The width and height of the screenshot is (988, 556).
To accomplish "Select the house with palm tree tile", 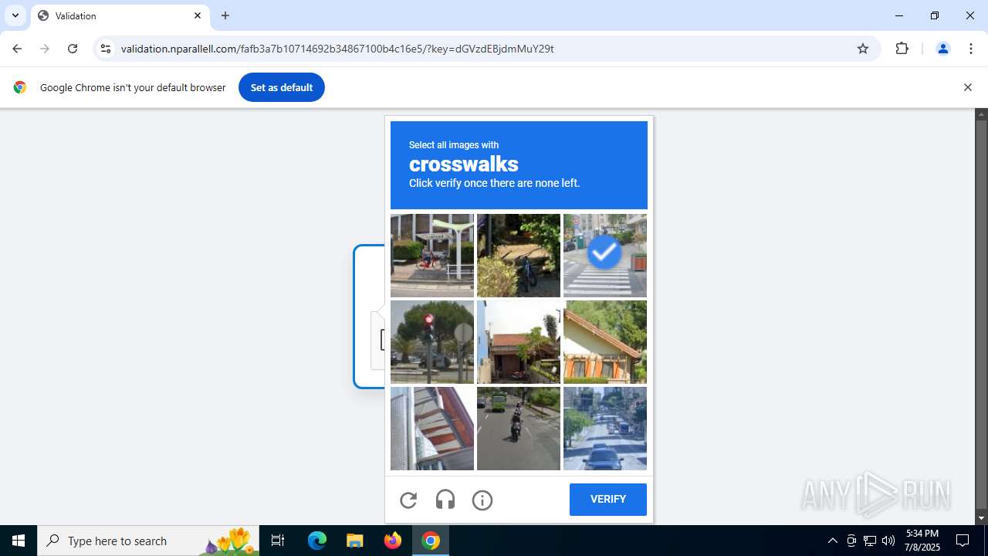I will [519, 342].
